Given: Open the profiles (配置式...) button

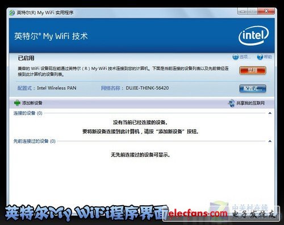Looking at the screenshot, I should click(253, 88).
